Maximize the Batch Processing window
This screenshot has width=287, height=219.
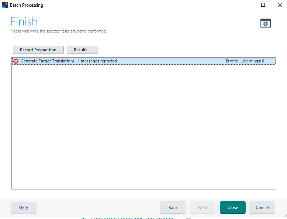(x=263, y=5)
